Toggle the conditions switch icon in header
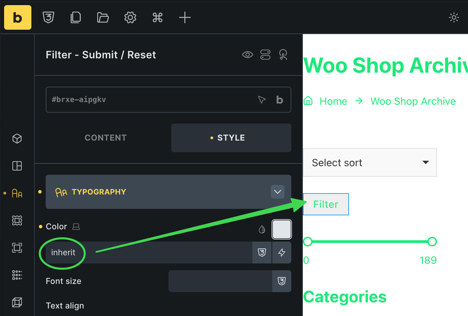Viewport: 468px width, 316px height. [x=265, y=55]
